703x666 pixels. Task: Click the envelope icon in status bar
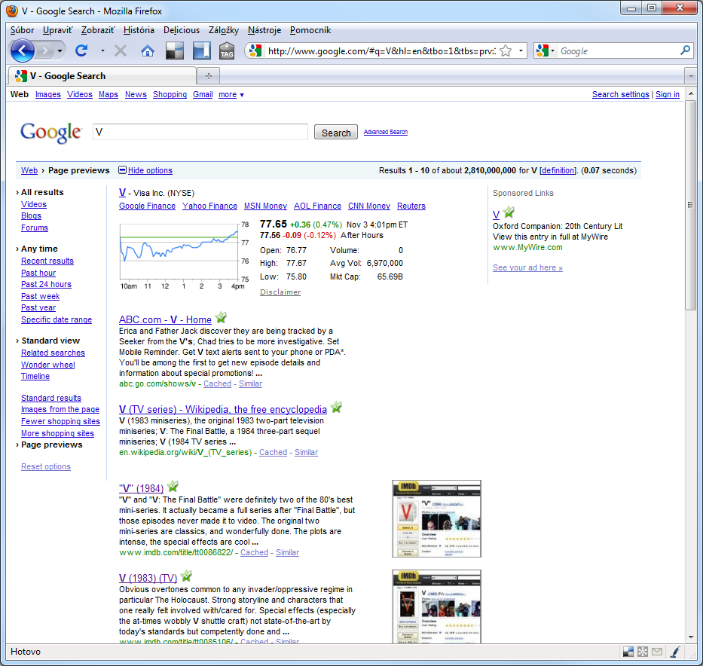click(657, 652)
